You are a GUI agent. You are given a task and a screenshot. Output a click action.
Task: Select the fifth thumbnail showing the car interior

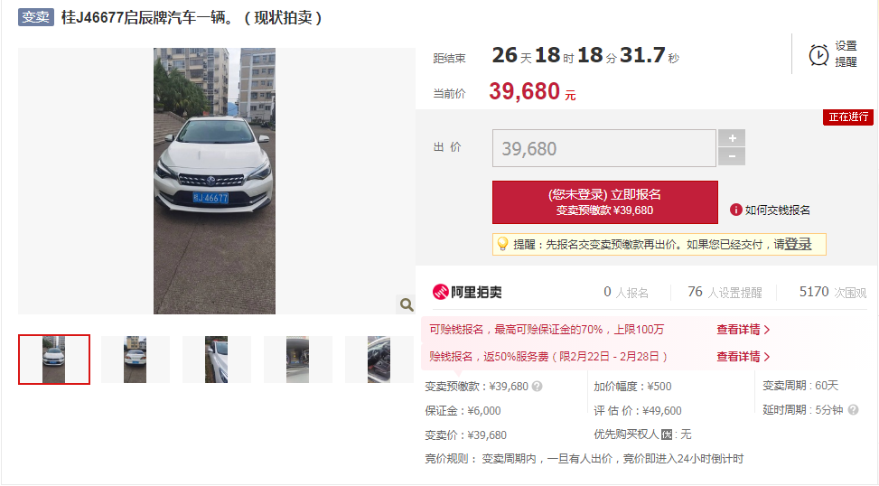pyautogui.click(x=379, y=360)
